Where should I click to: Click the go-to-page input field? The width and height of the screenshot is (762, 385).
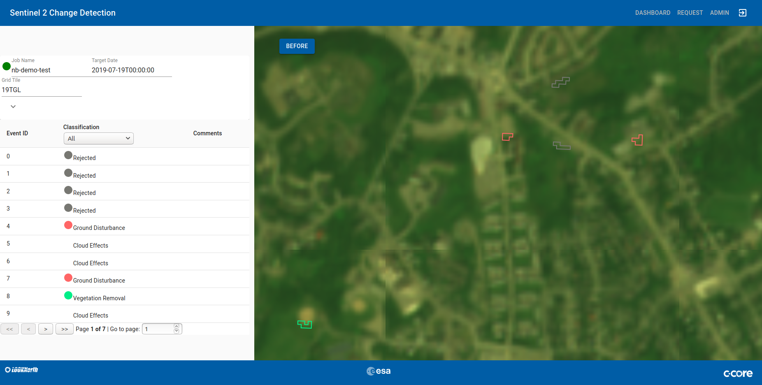click(158, 329)
